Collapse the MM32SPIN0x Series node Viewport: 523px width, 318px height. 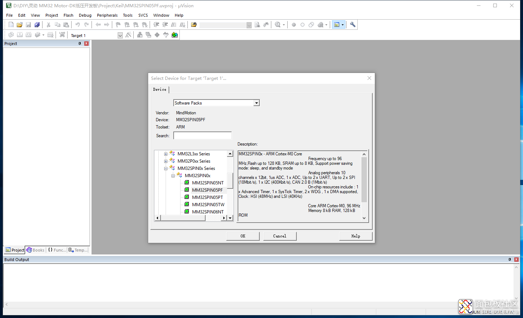166,168
